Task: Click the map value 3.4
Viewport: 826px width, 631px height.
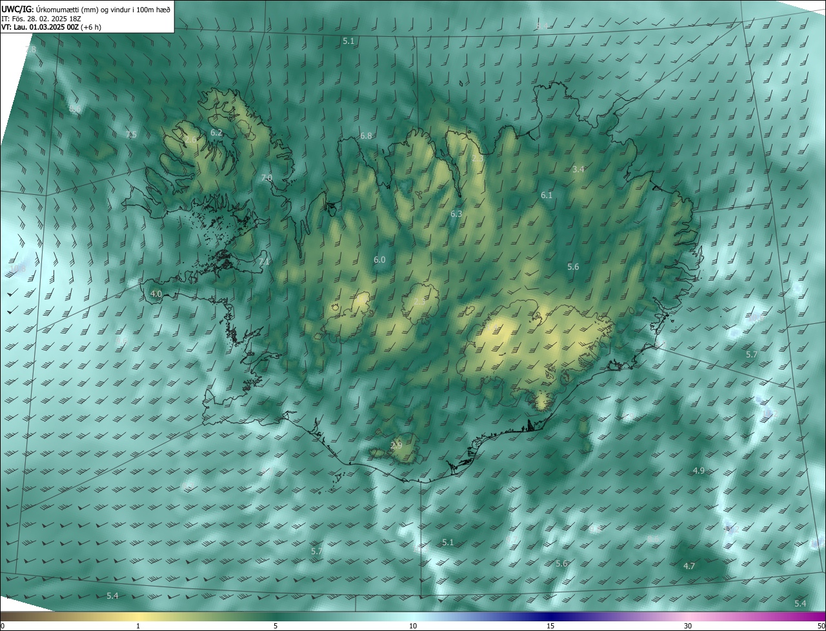Action: pyautogui.click(x=578, y=170)
